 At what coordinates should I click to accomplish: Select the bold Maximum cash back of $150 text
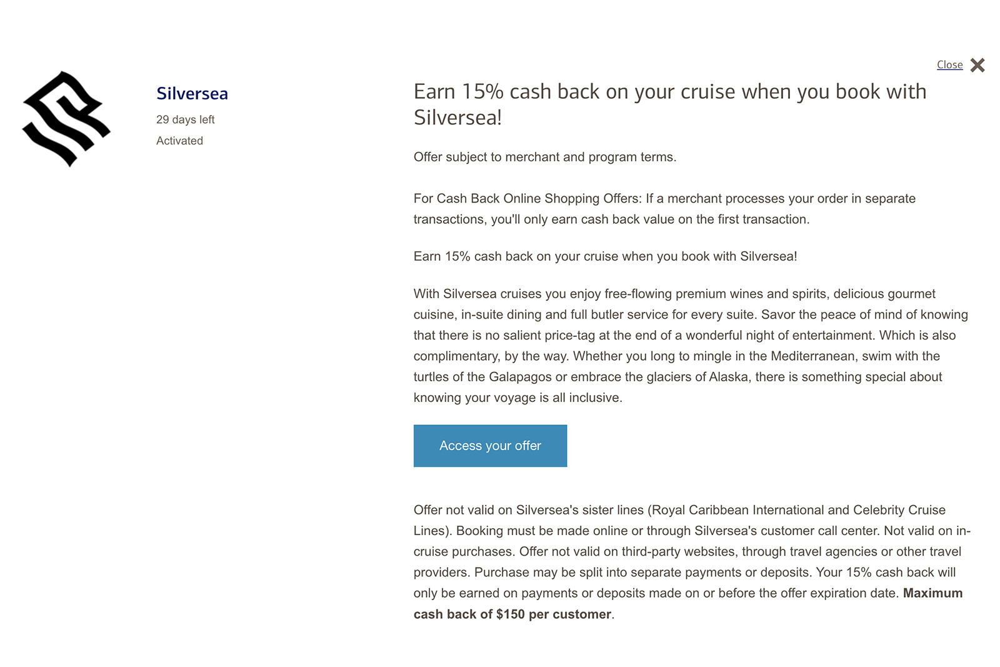511,614
